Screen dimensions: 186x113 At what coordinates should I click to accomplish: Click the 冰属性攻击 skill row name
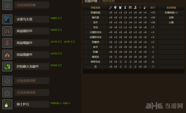(x=95, y=37)
